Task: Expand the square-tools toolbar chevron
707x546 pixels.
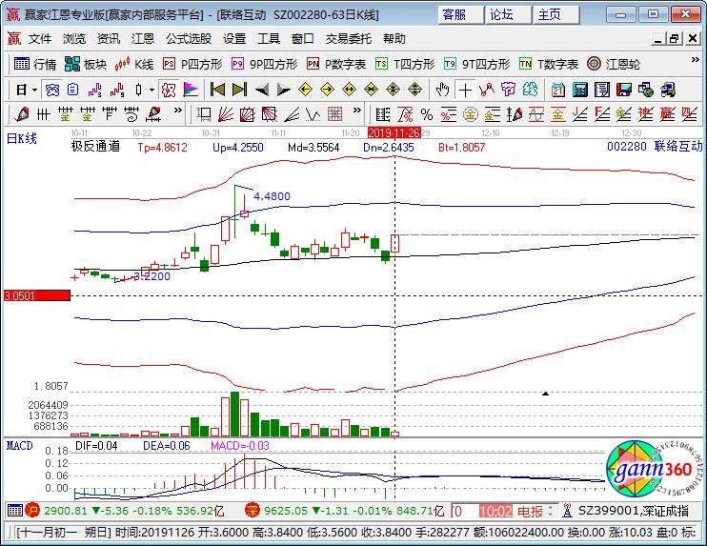Action: pyautogui.click(x=357, y=110)
